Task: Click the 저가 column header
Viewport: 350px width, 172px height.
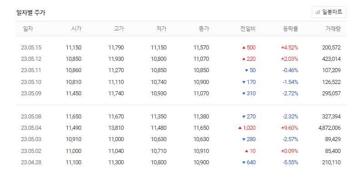Action: [x=161, y=29]
